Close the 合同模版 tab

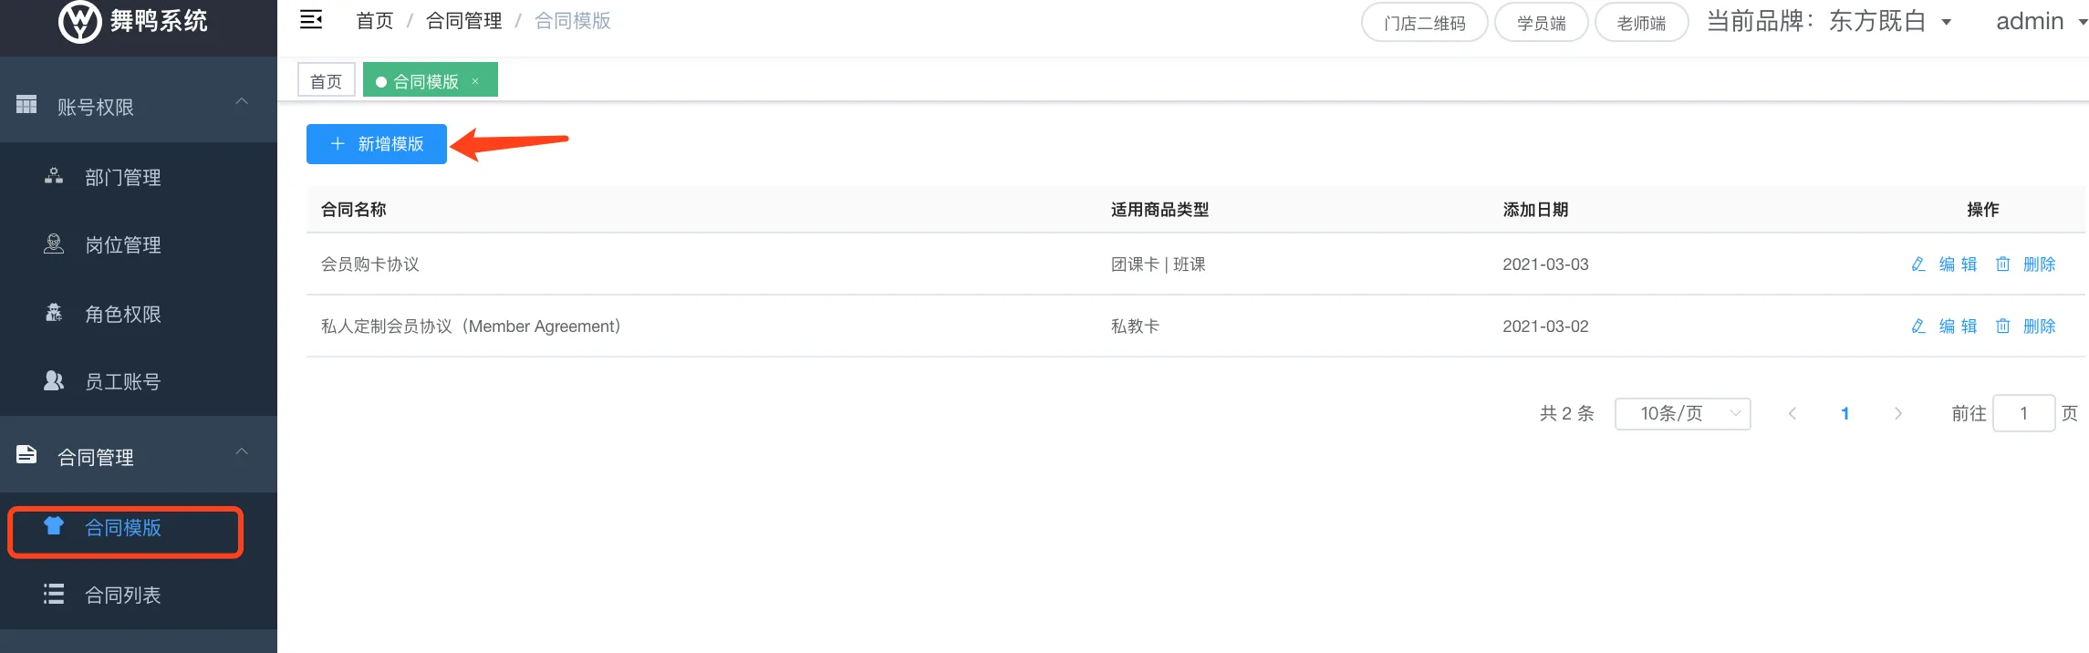475,81
